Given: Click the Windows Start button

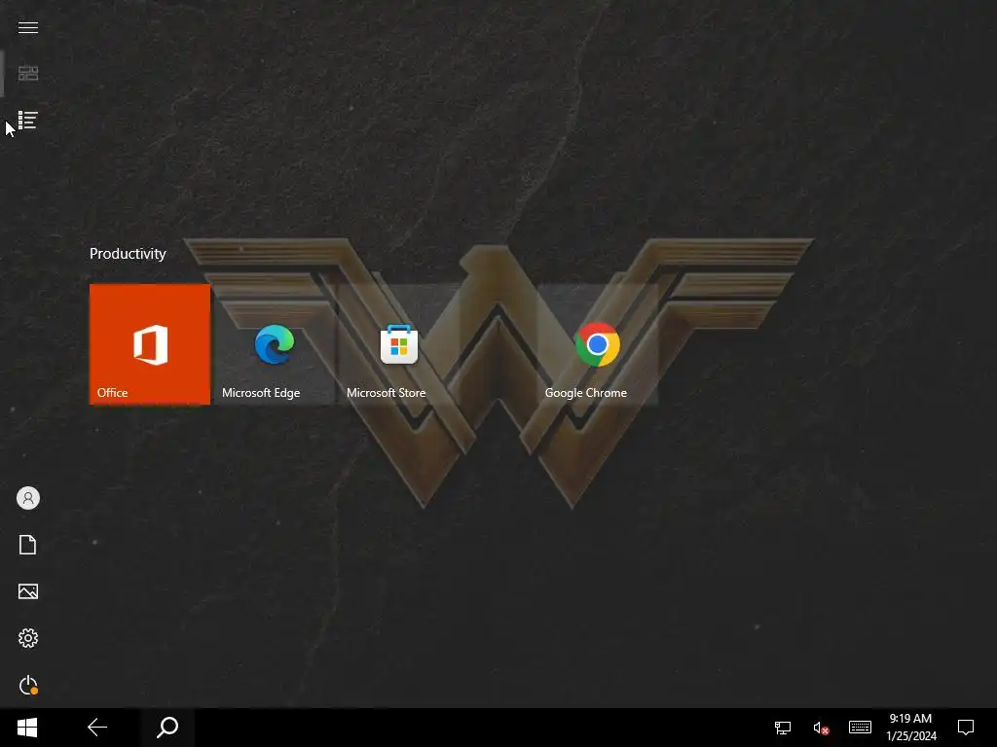Looking at the screenshot, I should 27,728.
